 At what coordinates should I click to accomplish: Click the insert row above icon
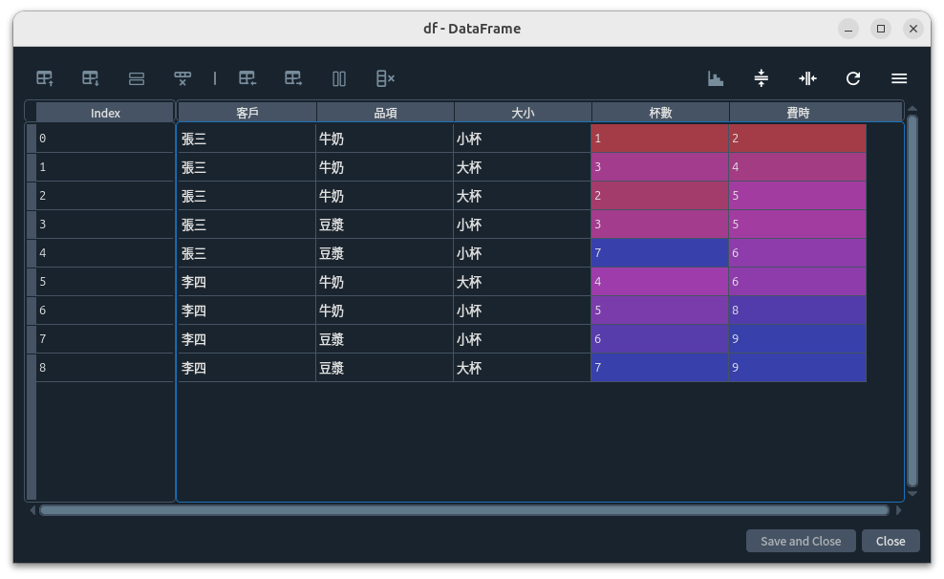pos(45,78)
